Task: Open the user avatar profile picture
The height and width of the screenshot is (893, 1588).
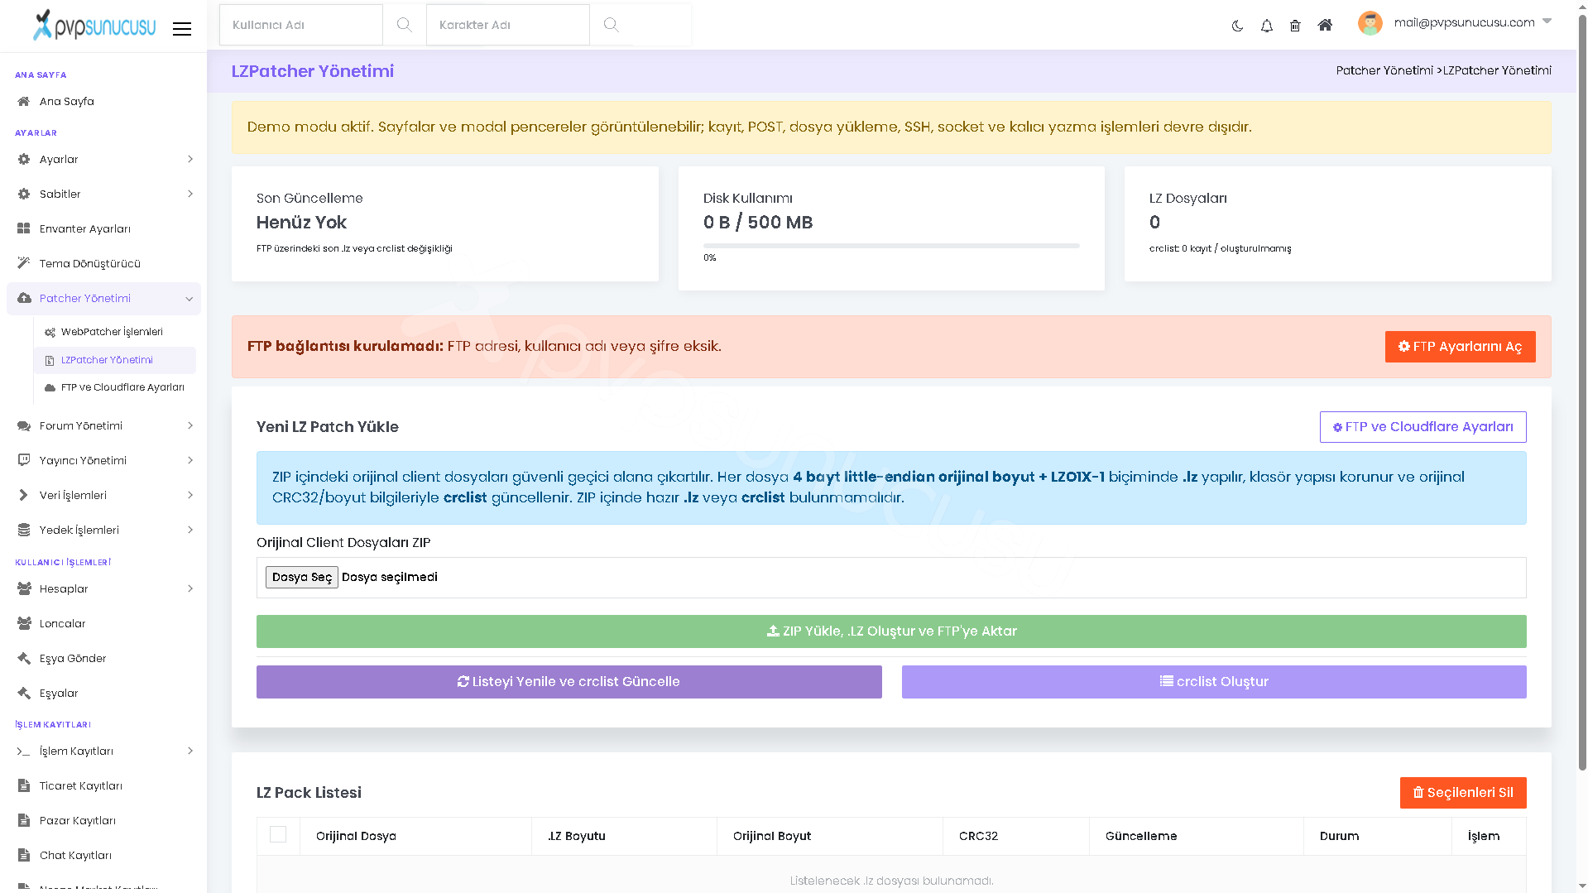Action: (x=1370, y=23)
